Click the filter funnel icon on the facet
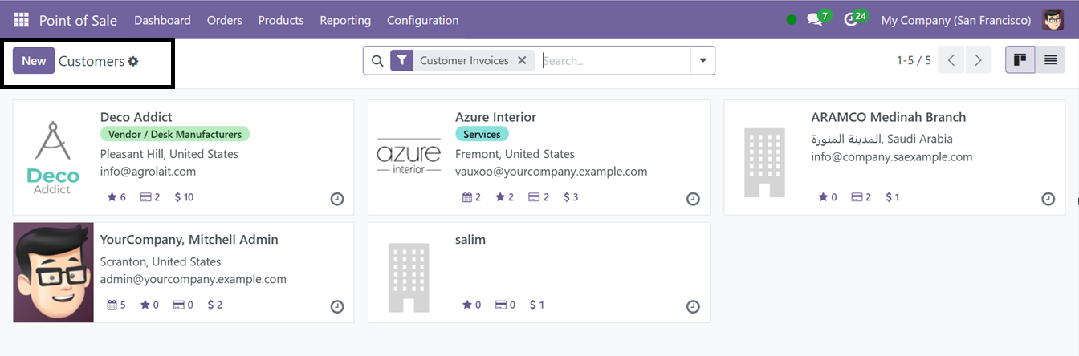This screenshot has height=356, width=1079. coord(402,60)
